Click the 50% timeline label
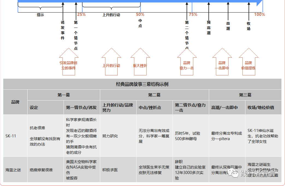The height and width of the screenshot is (186, 285). click(140, 14)
